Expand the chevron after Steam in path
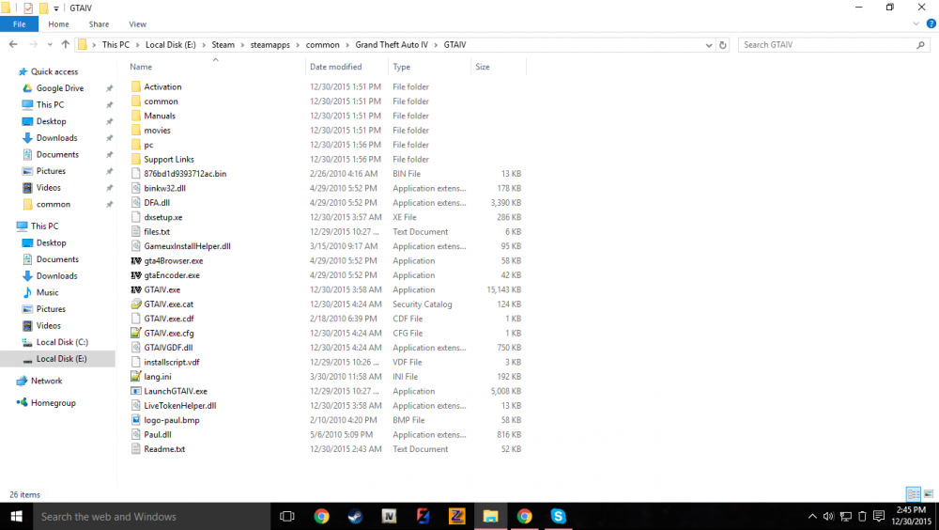 tap(242, 45)
